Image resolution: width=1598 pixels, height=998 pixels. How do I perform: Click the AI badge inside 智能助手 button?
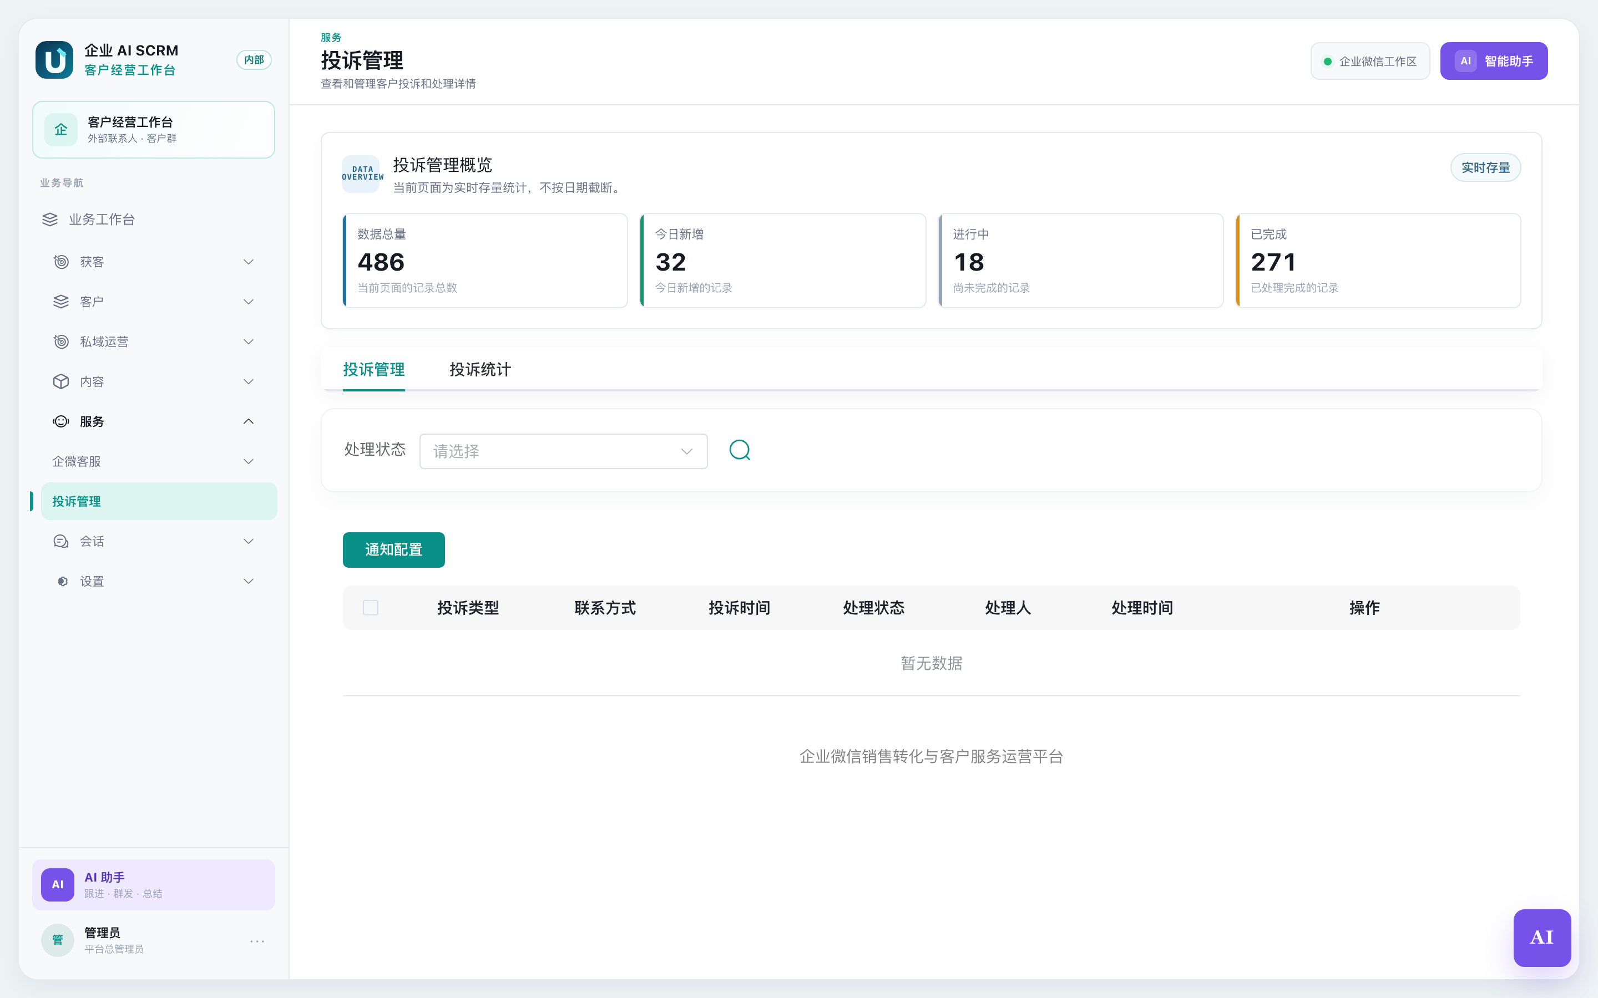click(x=1465, y=61)
